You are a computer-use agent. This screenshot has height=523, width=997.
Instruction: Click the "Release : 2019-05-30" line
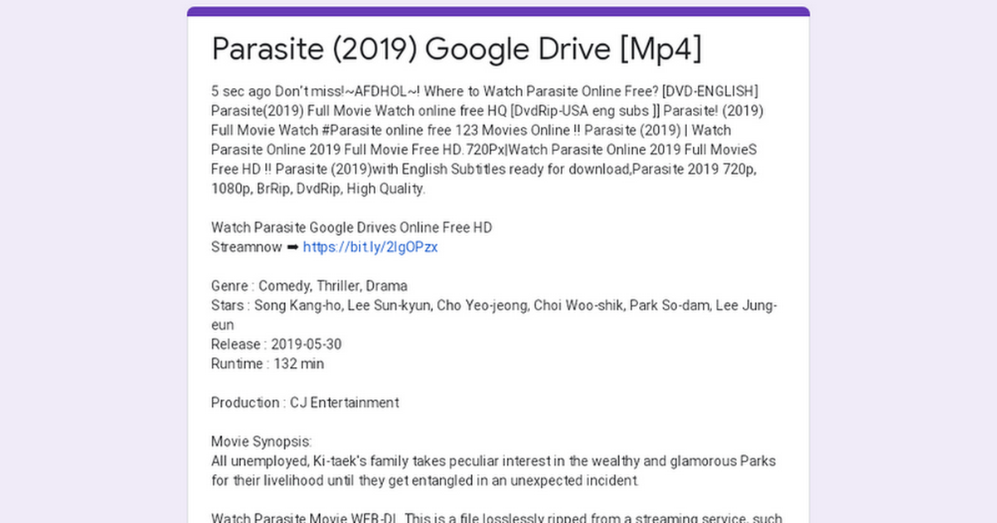pyautogui.click(x=276, y=344)
